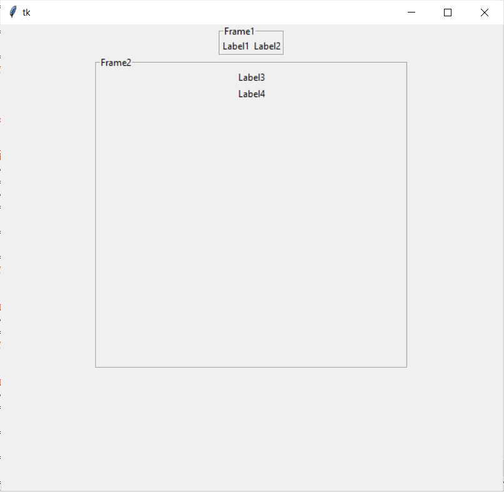Click the Frame1 caption text

239,31
